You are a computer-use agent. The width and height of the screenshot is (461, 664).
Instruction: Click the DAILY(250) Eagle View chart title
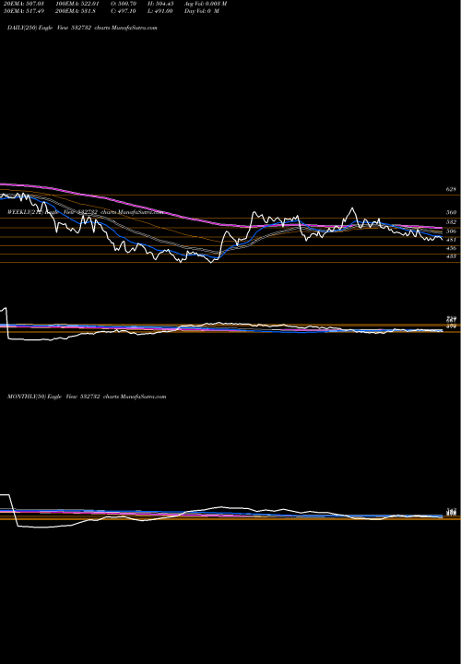(82, 28)
